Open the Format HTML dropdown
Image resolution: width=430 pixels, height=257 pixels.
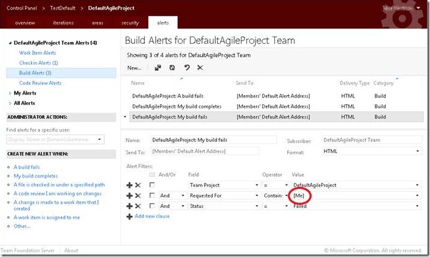pyautogui.click(x=418, y=151)
